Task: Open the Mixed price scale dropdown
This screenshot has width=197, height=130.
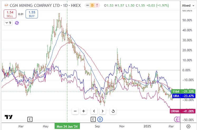Action: [188, 6]
